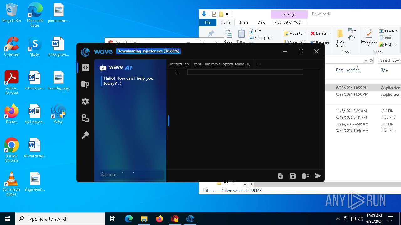
Task: Show hidden system tray icons chevron
Action: pyautogui.click(x=338, y=219)
